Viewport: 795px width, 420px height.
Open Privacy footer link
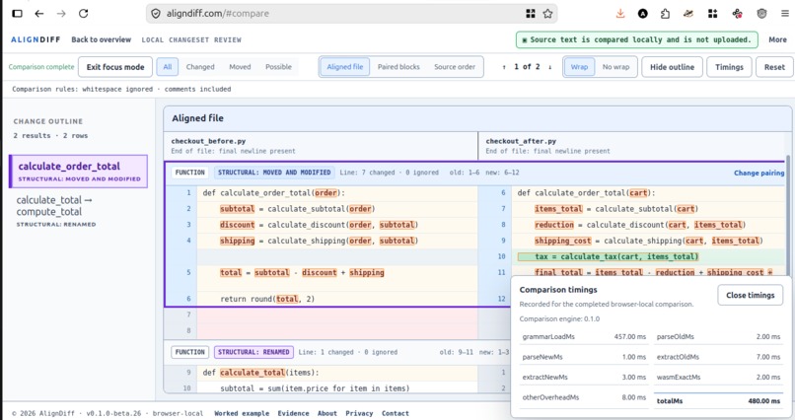tap(359, 413)
